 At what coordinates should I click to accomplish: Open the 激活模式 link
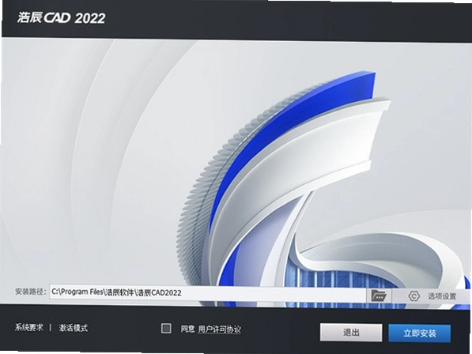click(74, 328)
